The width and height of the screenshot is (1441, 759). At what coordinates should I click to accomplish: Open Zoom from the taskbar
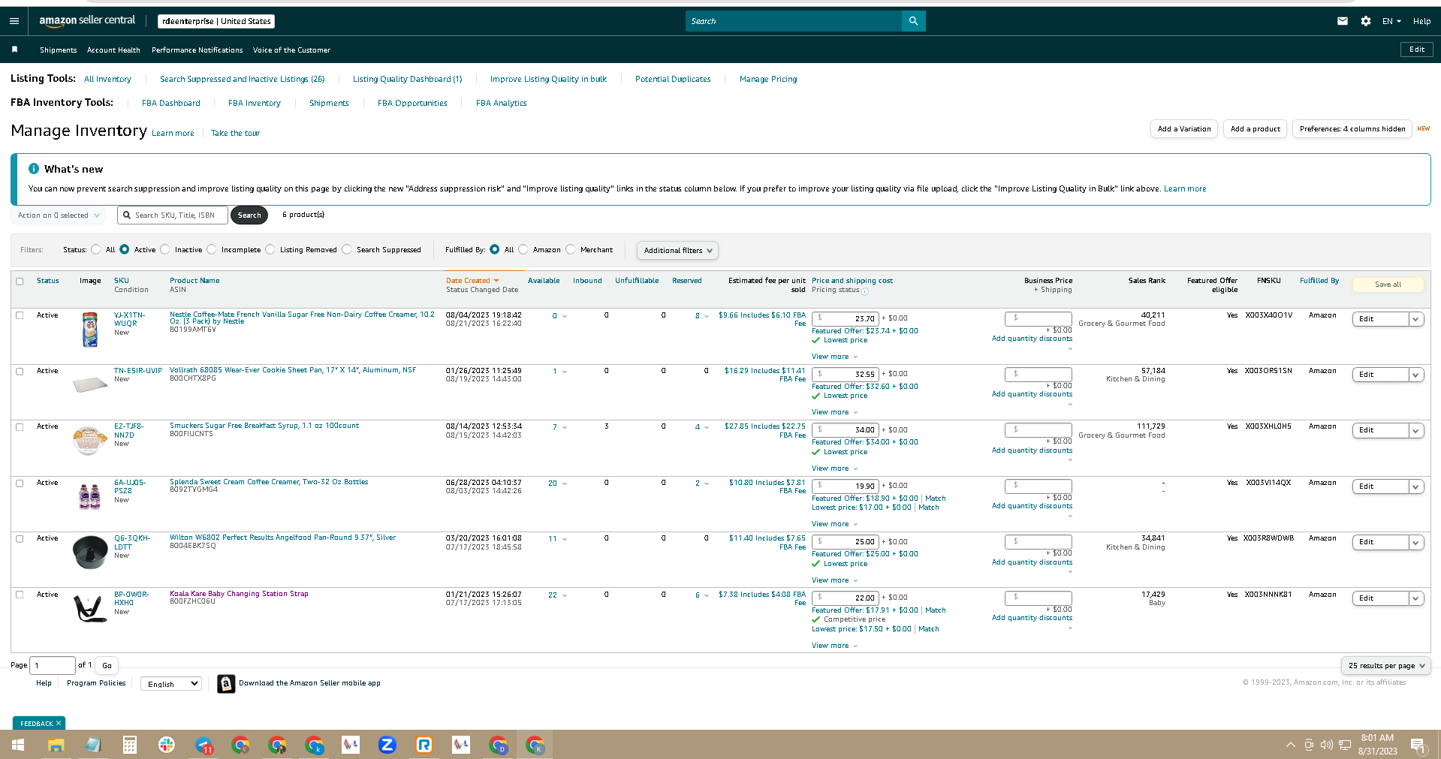[x=387, y=745]
